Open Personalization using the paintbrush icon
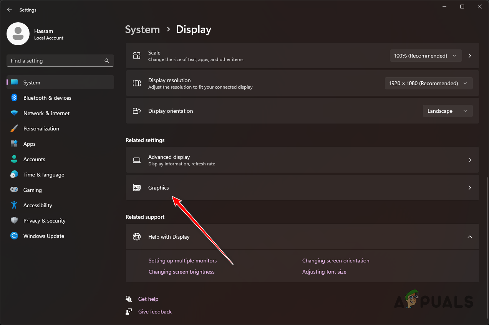Image resolution: width=489 pixels, height=325 pixels. [x=14, y=129]
